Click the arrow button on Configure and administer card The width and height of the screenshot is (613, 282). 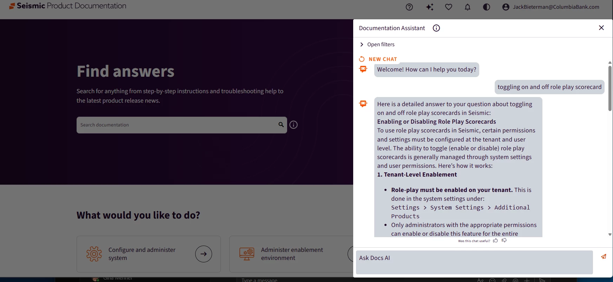(204, 254)
